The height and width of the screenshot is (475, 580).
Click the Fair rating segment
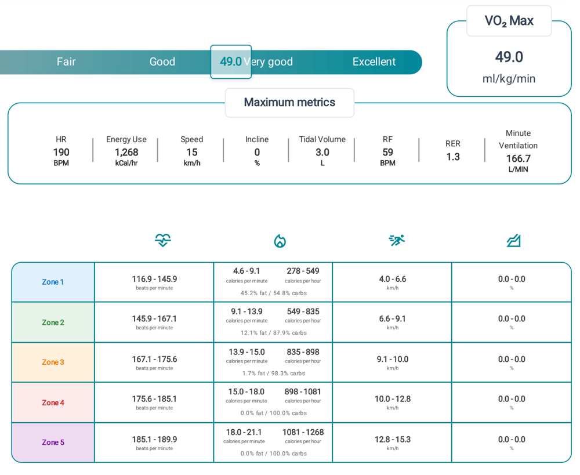click(x=66, y=62)
